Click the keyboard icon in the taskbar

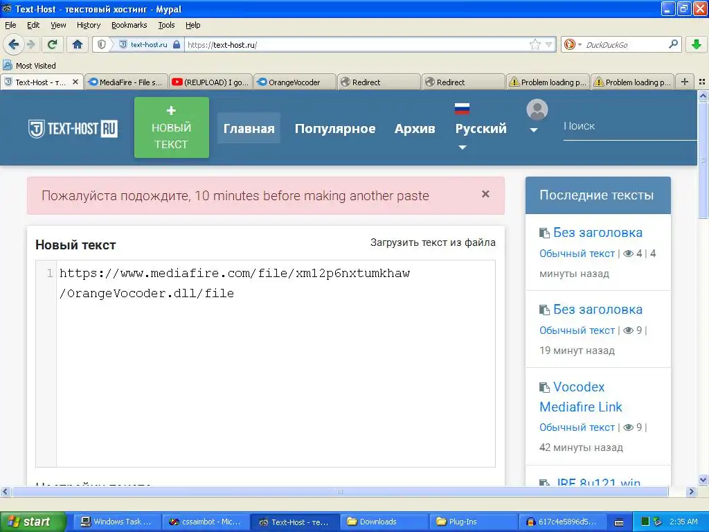click(619, 522)
